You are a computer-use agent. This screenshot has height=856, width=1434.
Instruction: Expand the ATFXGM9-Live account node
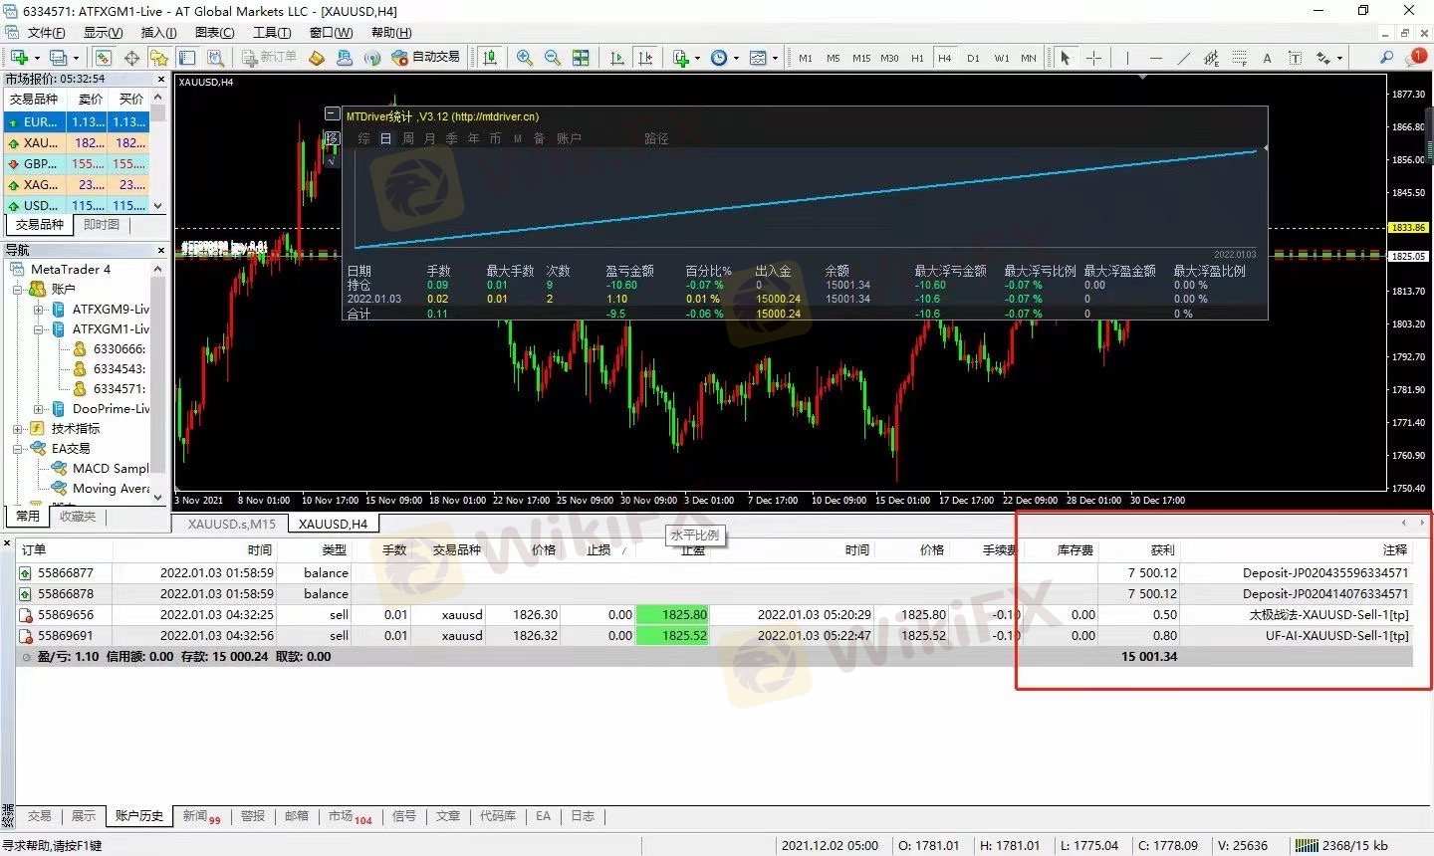pyautogui.click(x=39, y=310)
